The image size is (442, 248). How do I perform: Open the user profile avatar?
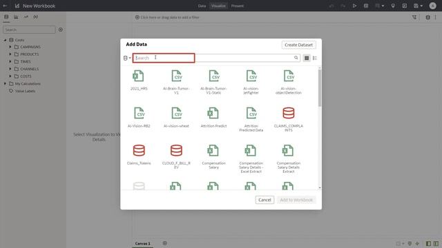pyautogui.click(x=432, y=6)
